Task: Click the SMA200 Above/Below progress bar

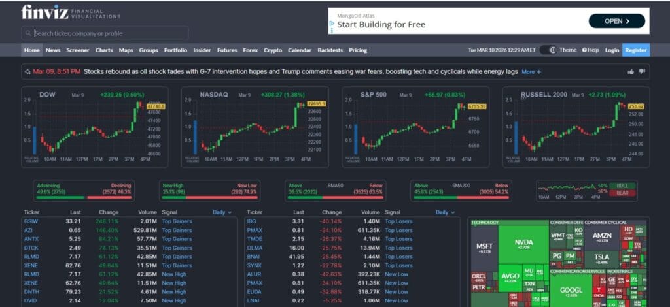Action: click(x=461, y=197)
